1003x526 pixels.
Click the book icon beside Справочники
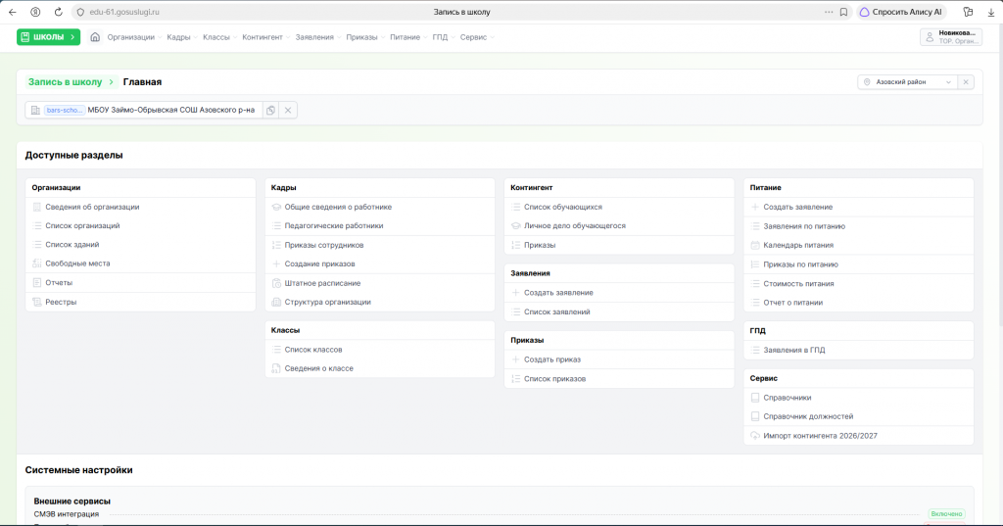point(755,398)
